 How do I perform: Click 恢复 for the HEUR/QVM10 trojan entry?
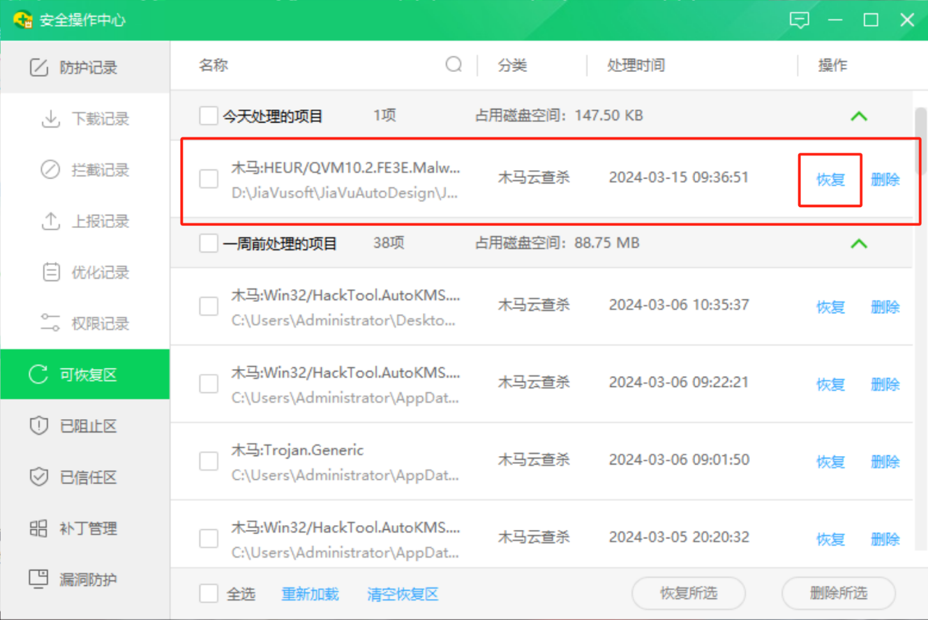pyautogui.click(x=830, y=179)
